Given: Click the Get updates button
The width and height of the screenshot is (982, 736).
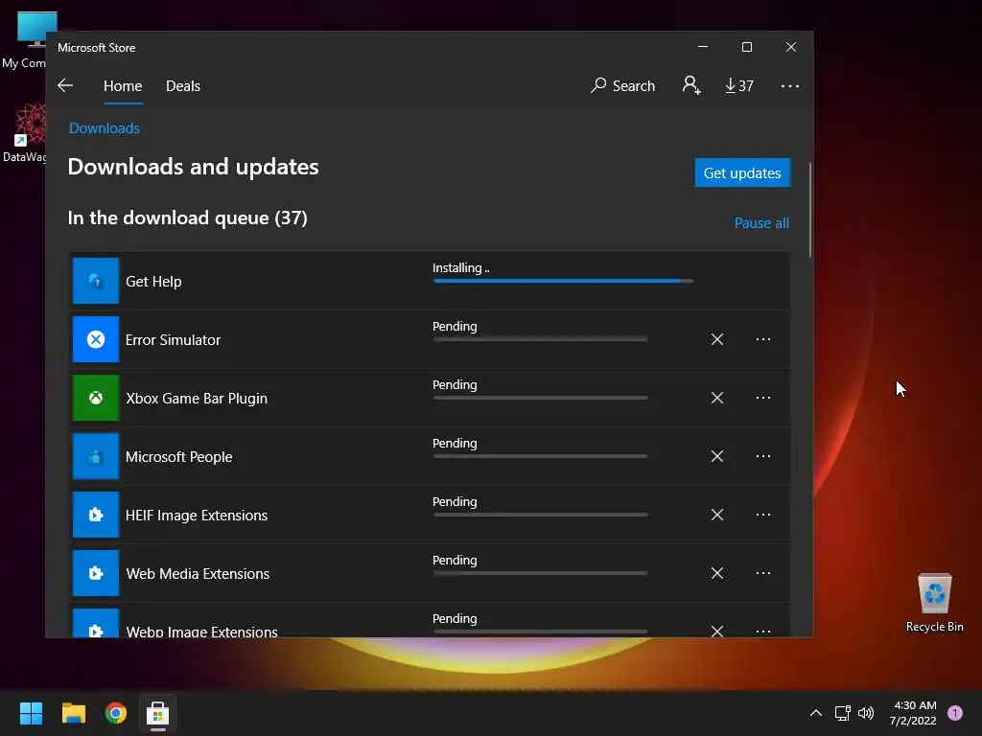Looking at the screenshot, I should click(742, 172).
